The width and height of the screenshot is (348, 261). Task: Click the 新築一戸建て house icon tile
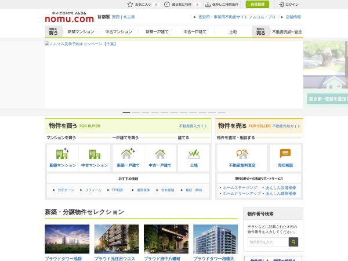pyautogui.click(x=128, y=158)
